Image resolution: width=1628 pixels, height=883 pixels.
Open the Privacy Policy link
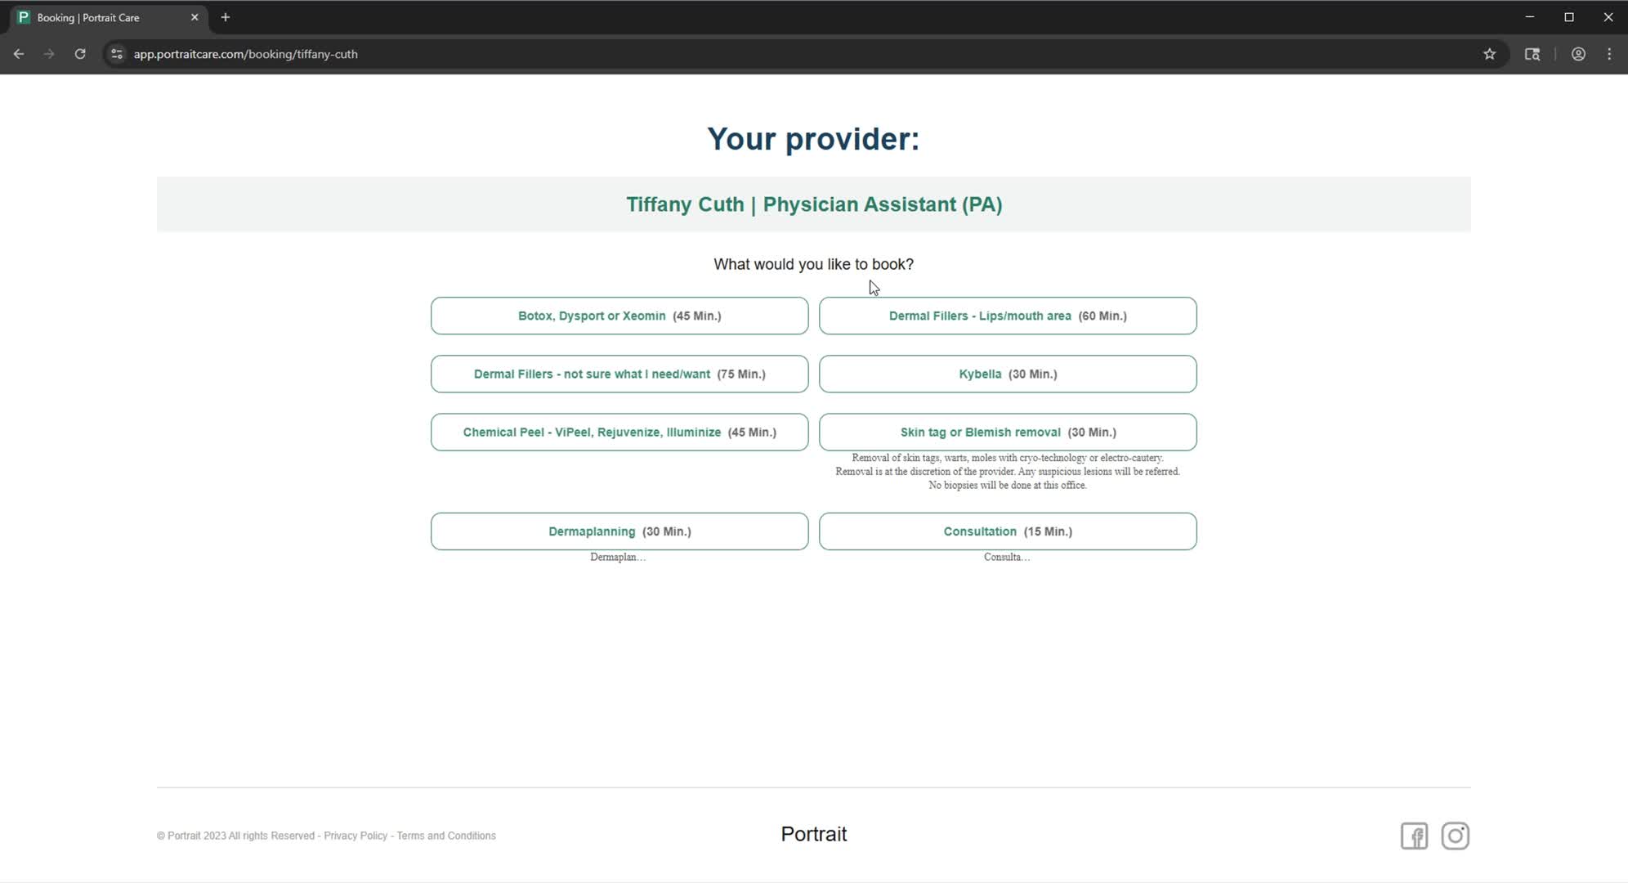(x=356, y=836)
